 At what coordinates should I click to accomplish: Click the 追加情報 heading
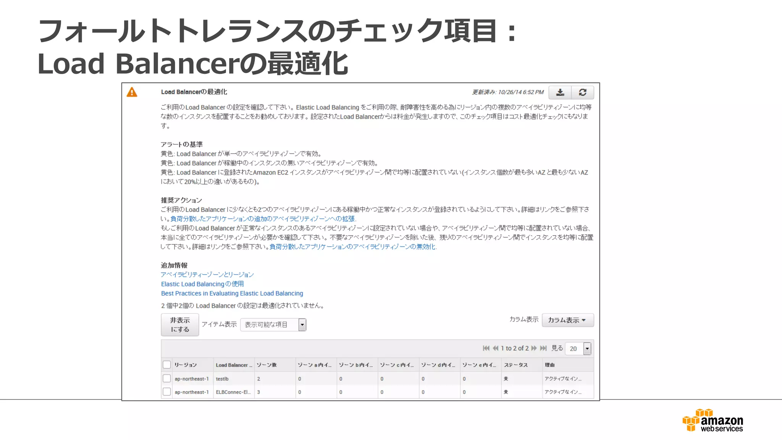[x=174, y=265]
